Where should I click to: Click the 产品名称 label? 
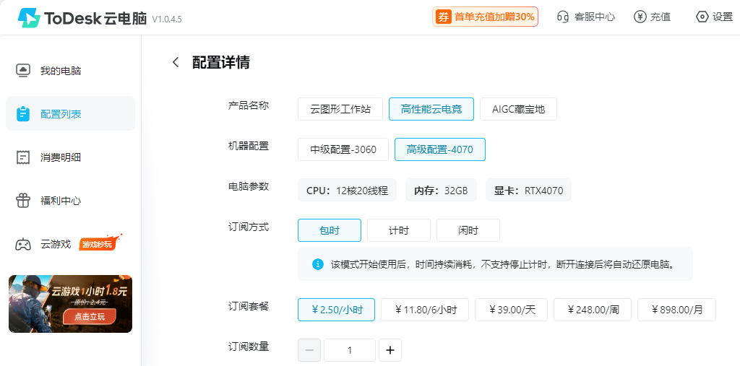[249, 105]
